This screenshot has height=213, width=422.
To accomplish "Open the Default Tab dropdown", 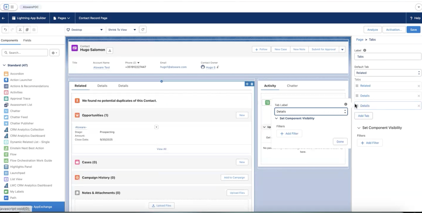I will tap(387, 73).
